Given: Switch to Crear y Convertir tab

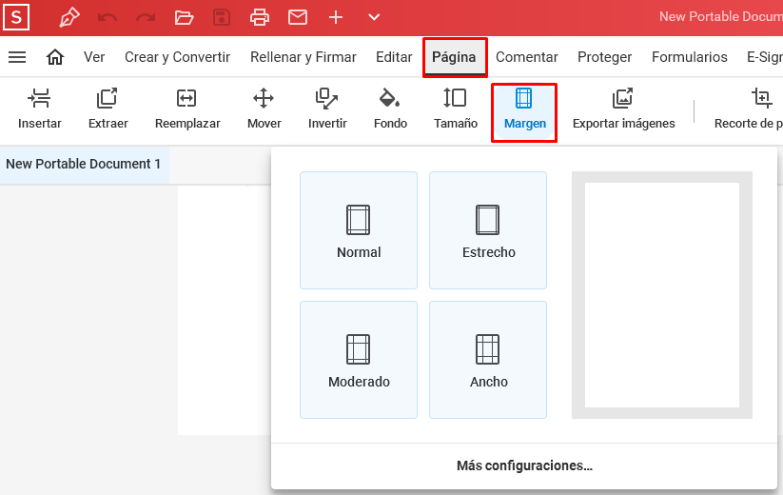Looking at the screenshot, I should (177, 57).
